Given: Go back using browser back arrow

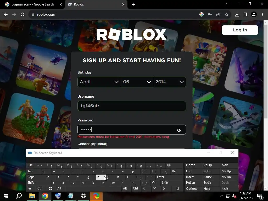Looking at the screenshot, I should point(6,15).
